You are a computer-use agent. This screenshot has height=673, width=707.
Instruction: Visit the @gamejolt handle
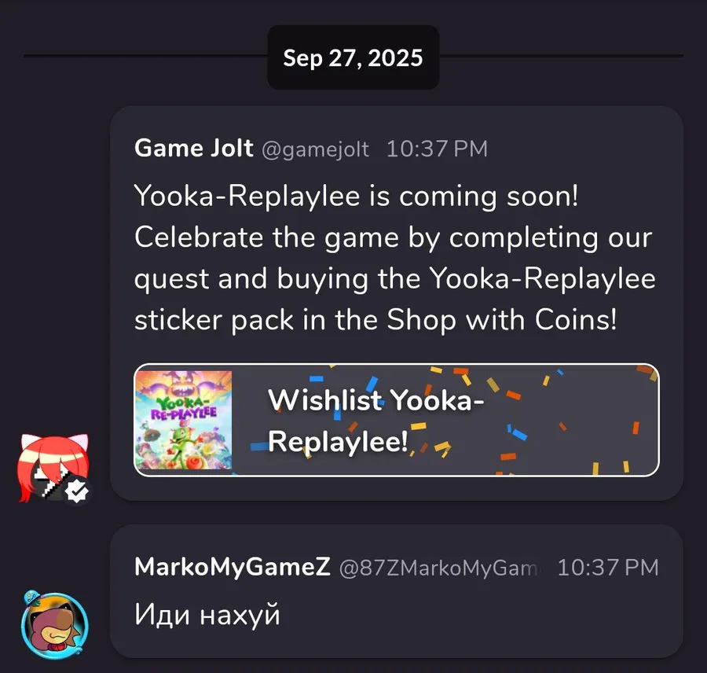pyautogui.click(x=315, y=149)
